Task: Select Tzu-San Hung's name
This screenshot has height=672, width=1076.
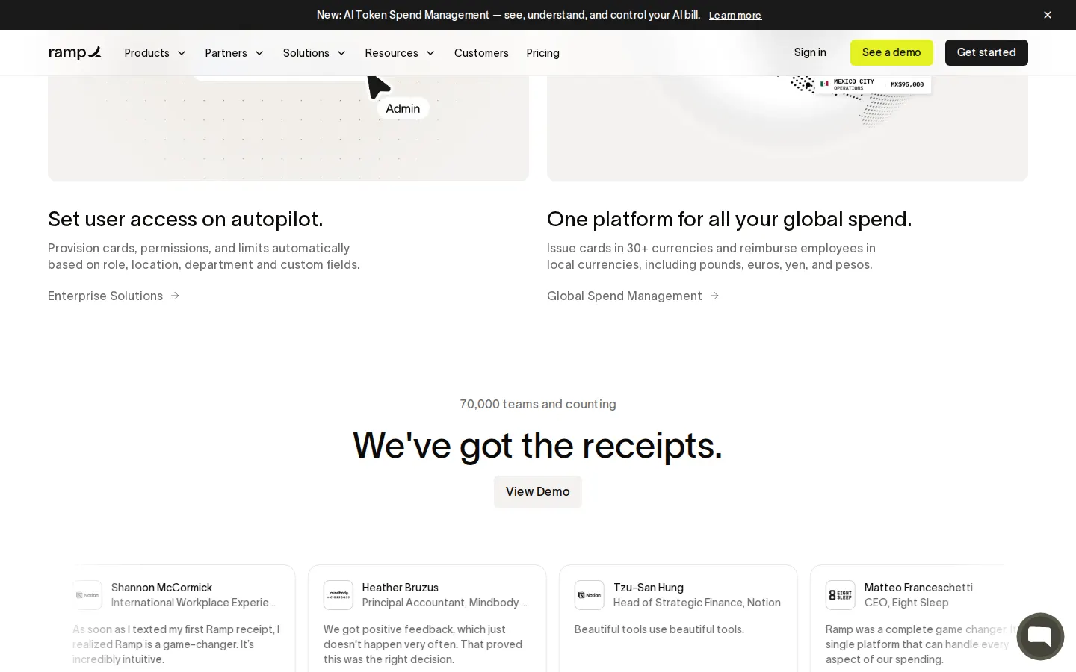Action: pyautogui.click(x=649, y=588)
